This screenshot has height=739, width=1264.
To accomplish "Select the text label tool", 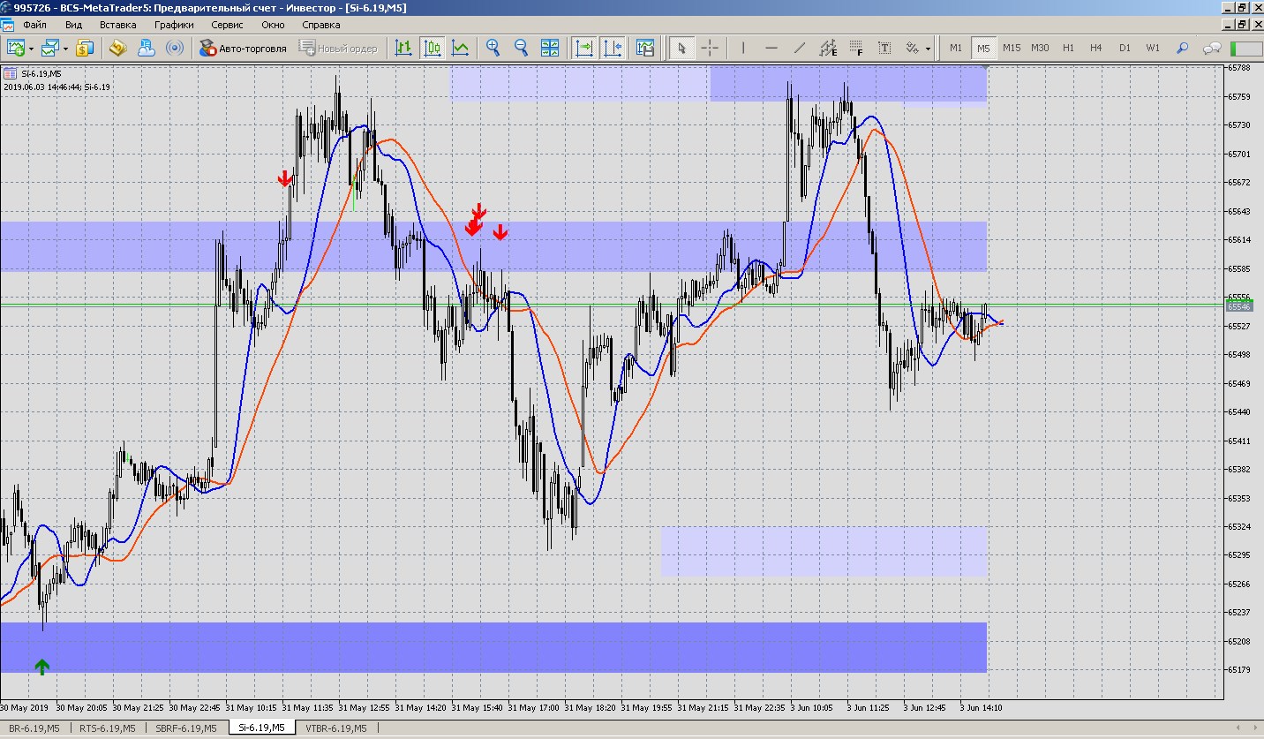I will 884,48.
